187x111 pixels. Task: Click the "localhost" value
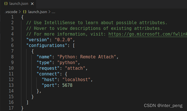coord(76,80)
